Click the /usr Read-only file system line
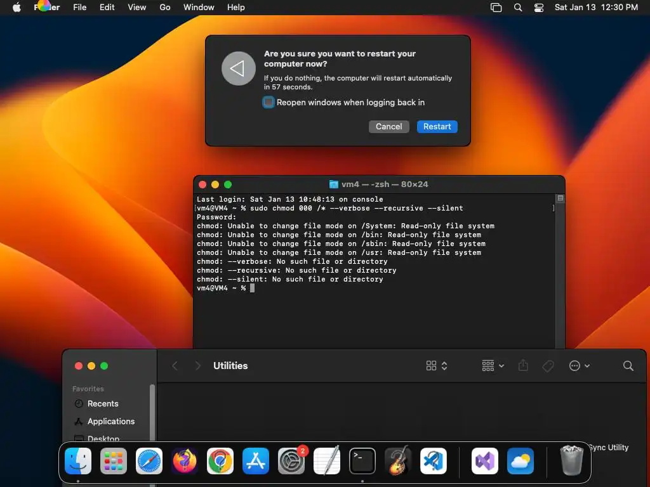The height and width of the screenshot is (487, 650). [x=339, y=252]
